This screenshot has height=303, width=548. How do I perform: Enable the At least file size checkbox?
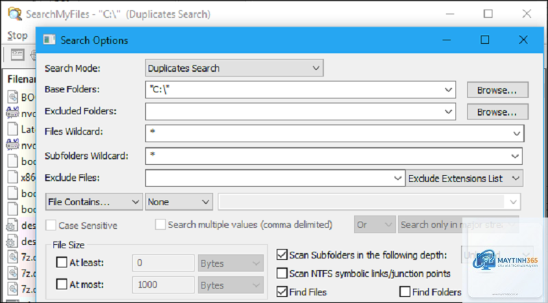pyautogui.click(x=62, y=262)
